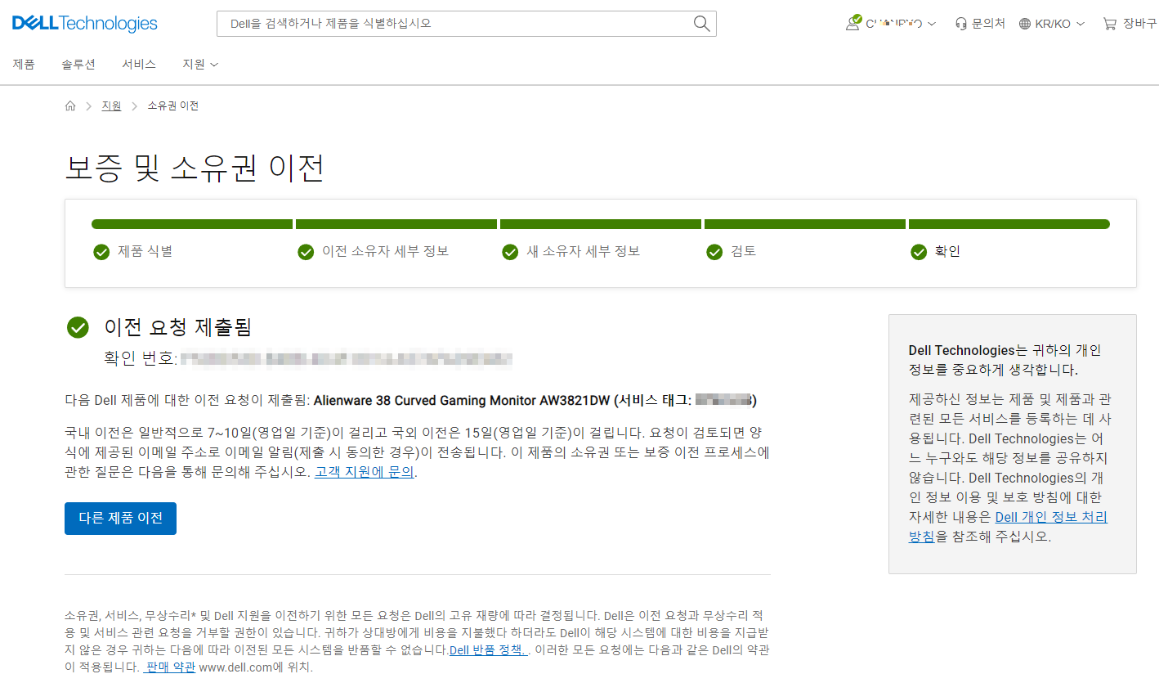Click the Dell Technologies logo
This screenshot has width=1159, height=683.
[85, 24]
